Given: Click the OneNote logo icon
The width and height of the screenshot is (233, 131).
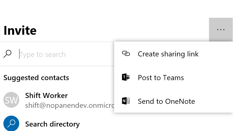Looking at the screenshot, I should click(x=126, y=101).
